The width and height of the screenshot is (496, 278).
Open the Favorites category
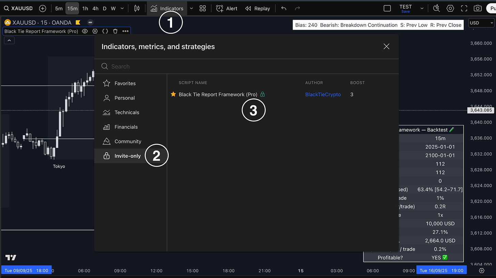click(130, 83)
